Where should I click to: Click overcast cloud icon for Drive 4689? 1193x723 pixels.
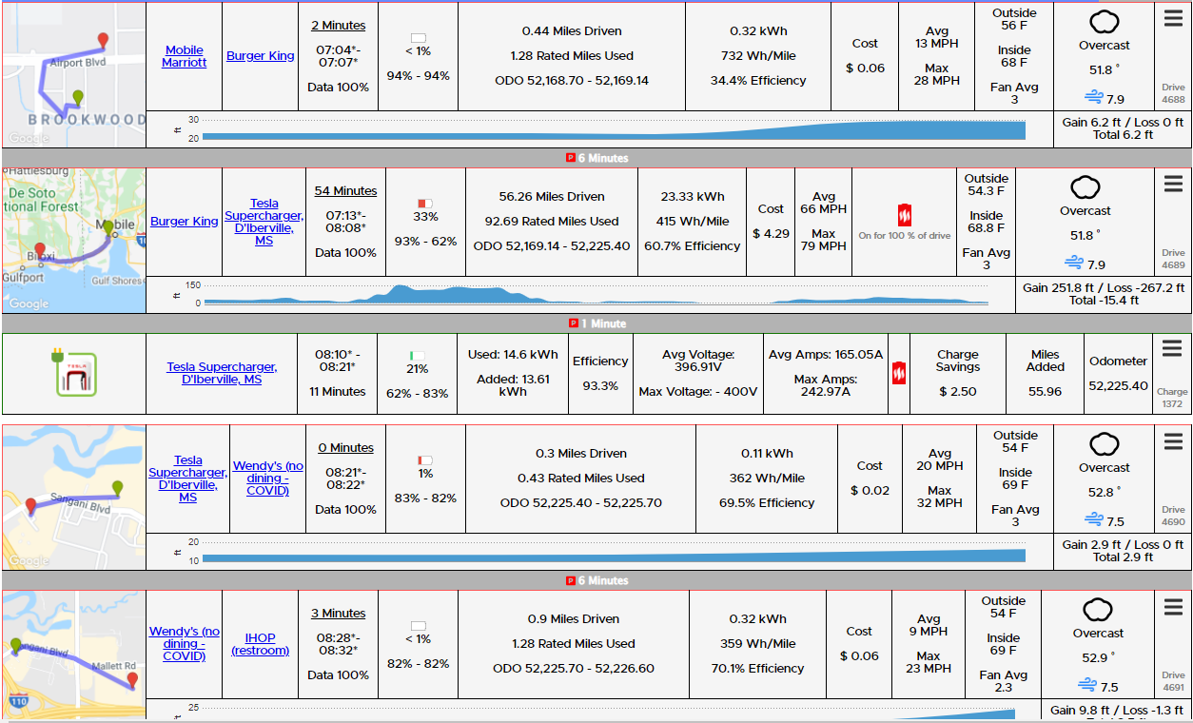point(1085,188)
